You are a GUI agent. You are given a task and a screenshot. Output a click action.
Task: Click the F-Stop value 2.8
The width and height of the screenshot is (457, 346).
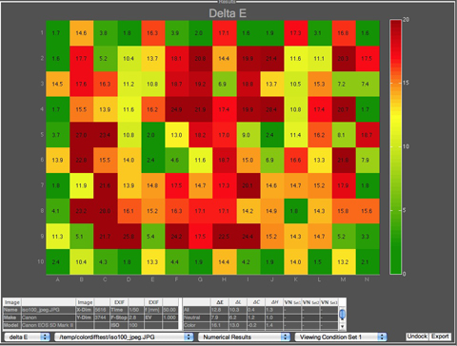[136, 317]
